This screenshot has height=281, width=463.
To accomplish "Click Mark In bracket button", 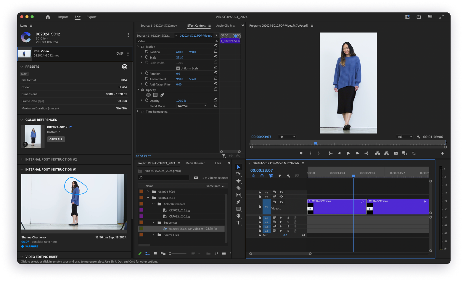I will (x=311, y=153).
